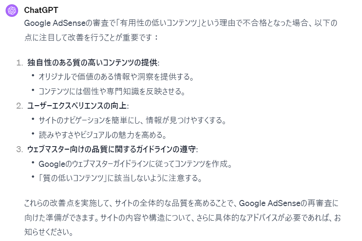The width and height of the screenshot is (362, 241).
Task: Click list number 2 marker
Action: tap(19, 106)
